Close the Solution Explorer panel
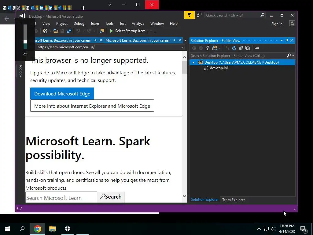This screenshot has height=235, width=313. click(x=292, y=41)
